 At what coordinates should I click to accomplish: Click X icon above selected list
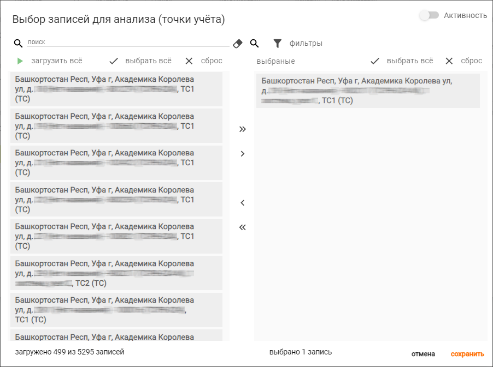point(449,61)
